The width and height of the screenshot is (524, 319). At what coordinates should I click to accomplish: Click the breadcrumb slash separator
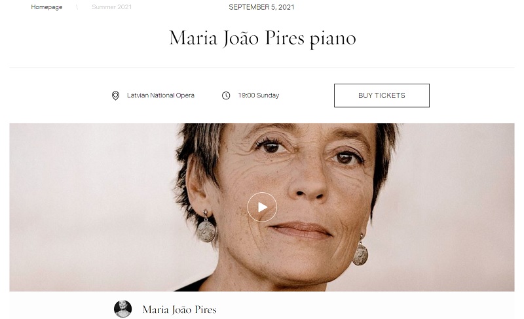pos(77,7)
